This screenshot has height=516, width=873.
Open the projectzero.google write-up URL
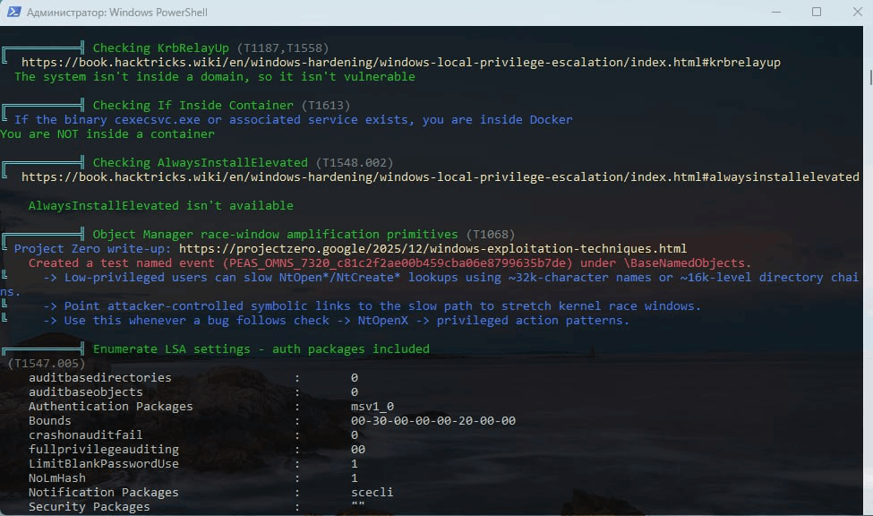tap(432, 248)
